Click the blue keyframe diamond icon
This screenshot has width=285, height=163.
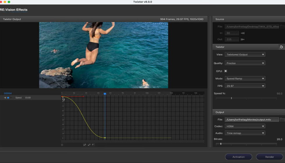pos(8,98)
